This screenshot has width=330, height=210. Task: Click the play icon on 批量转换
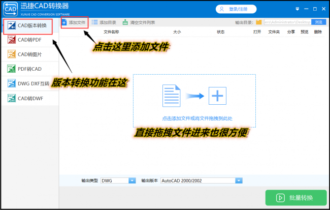(280, 198)
